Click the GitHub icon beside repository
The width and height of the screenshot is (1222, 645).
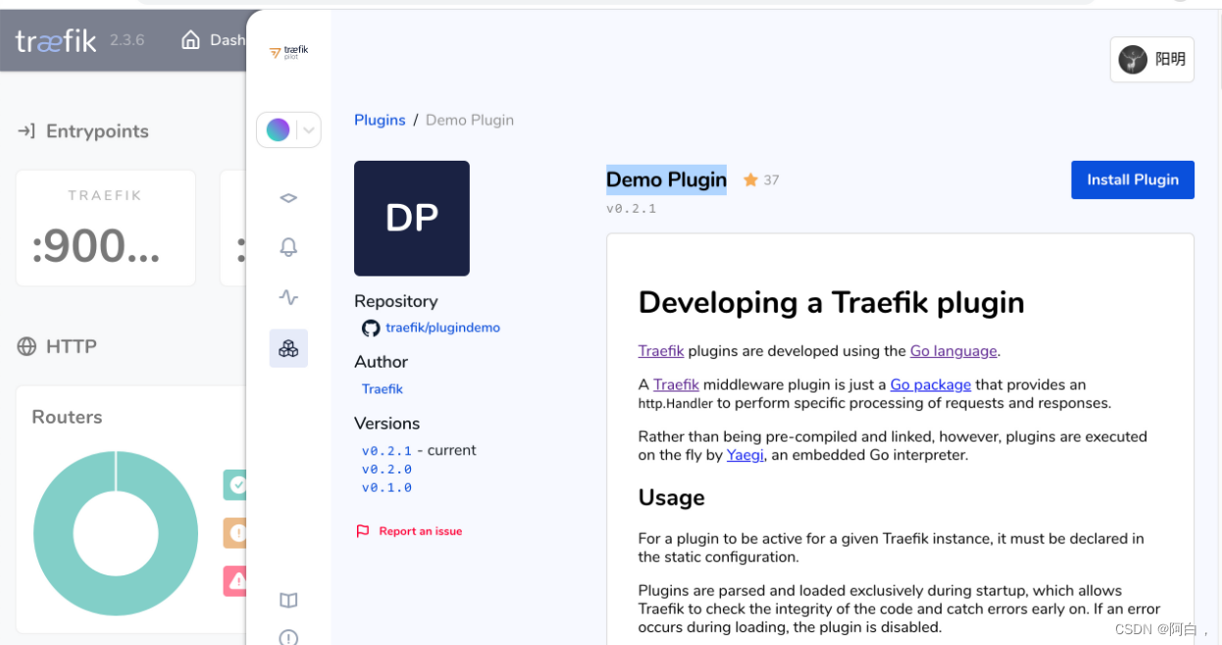371,328
